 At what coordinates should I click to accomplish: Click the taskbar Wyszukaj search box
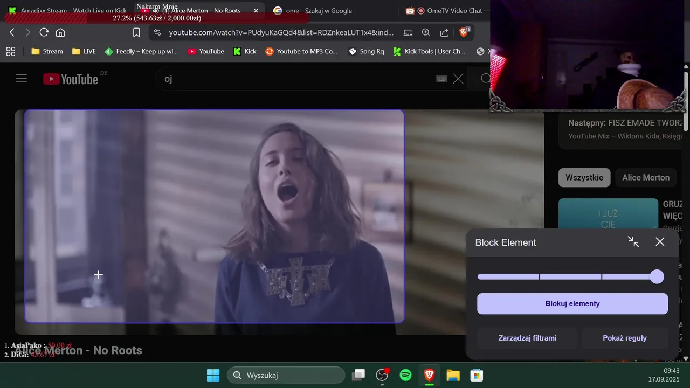click(x=286, y=375)
